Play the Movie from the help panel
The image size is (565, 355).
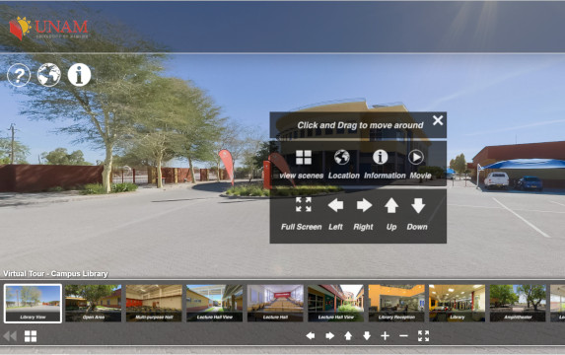[416, 157]
